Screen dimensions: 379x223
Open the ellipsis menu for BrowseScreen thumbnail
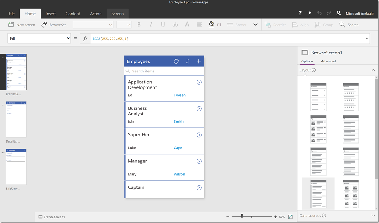3,58
